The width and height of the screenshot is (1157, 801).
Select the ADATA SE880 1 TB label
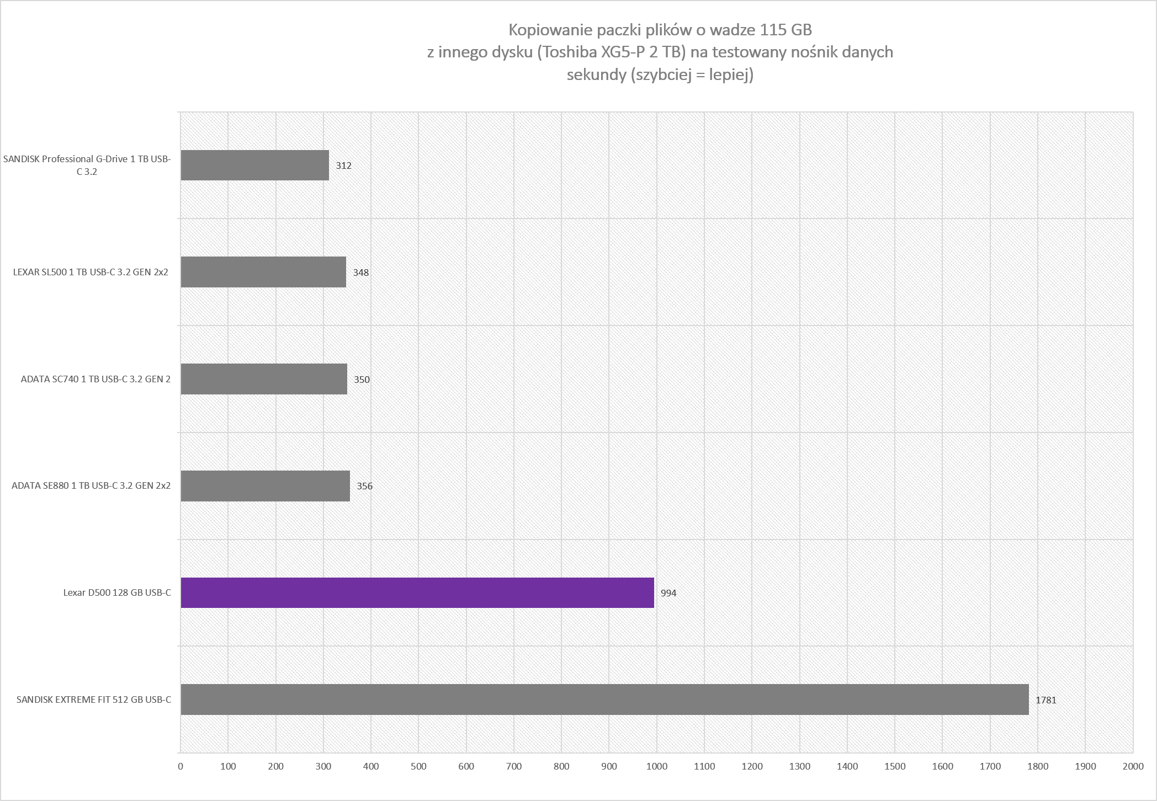[91, 486]
